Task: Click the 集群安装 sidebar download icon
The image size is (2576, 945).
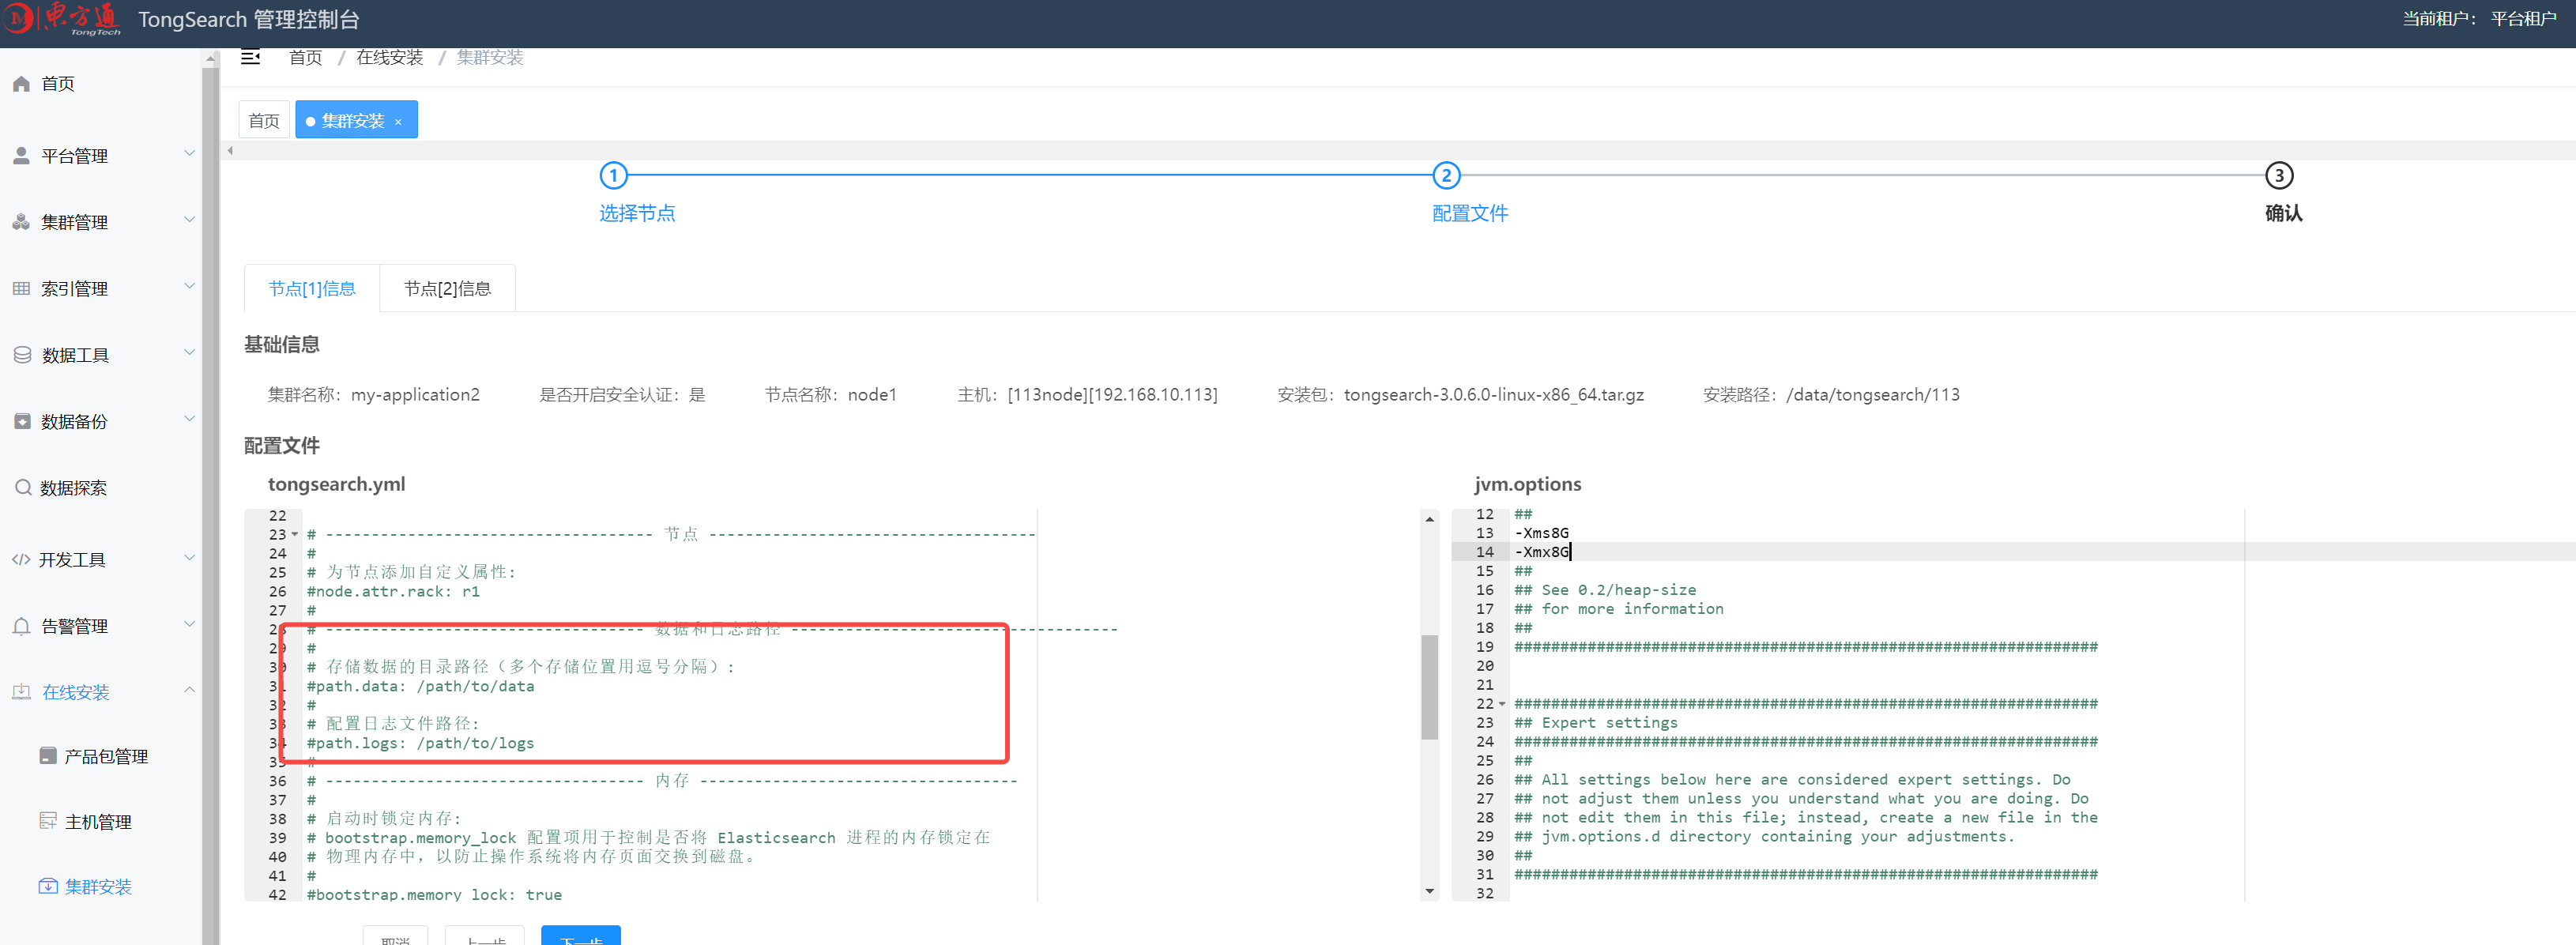Action: pyautogui.click(x=48, y=886)
